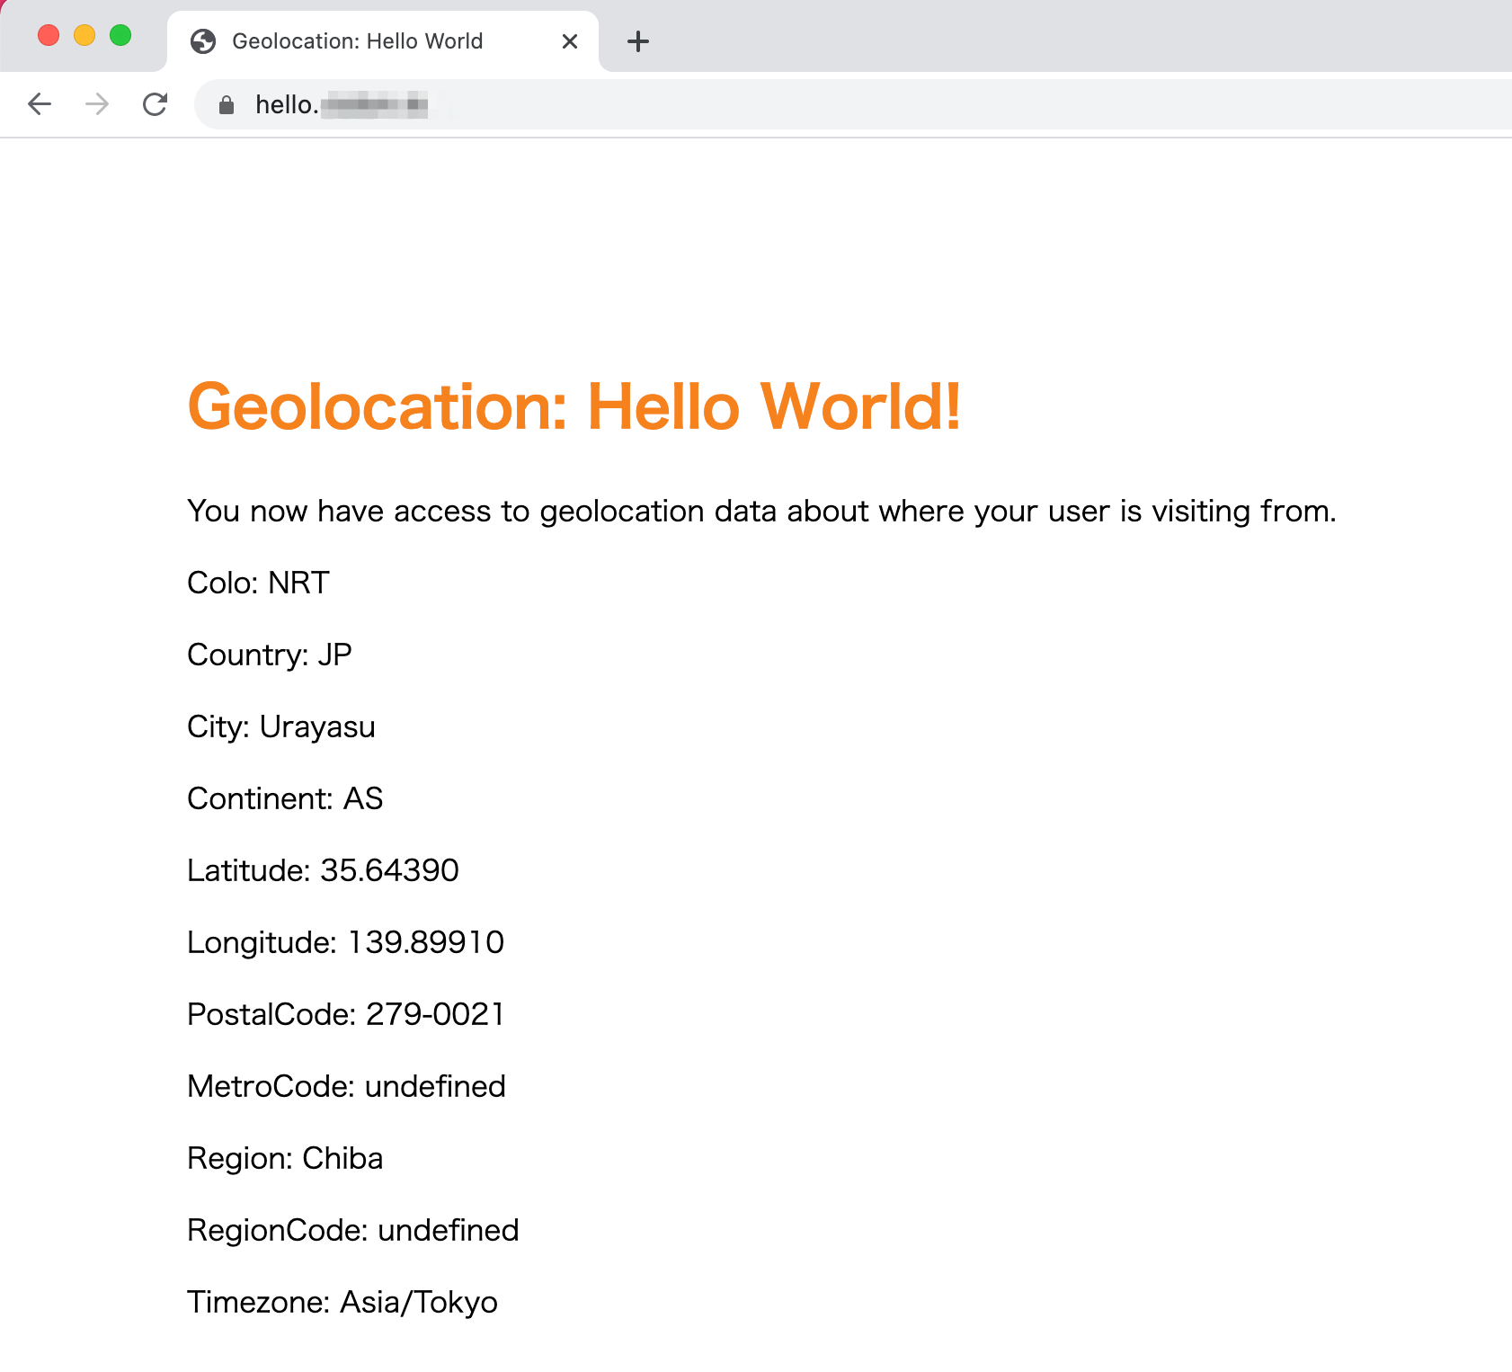Click the Latitude: 35.64390 value
This screenshot has width=1512, height=1372.
(x=324, y=870)
